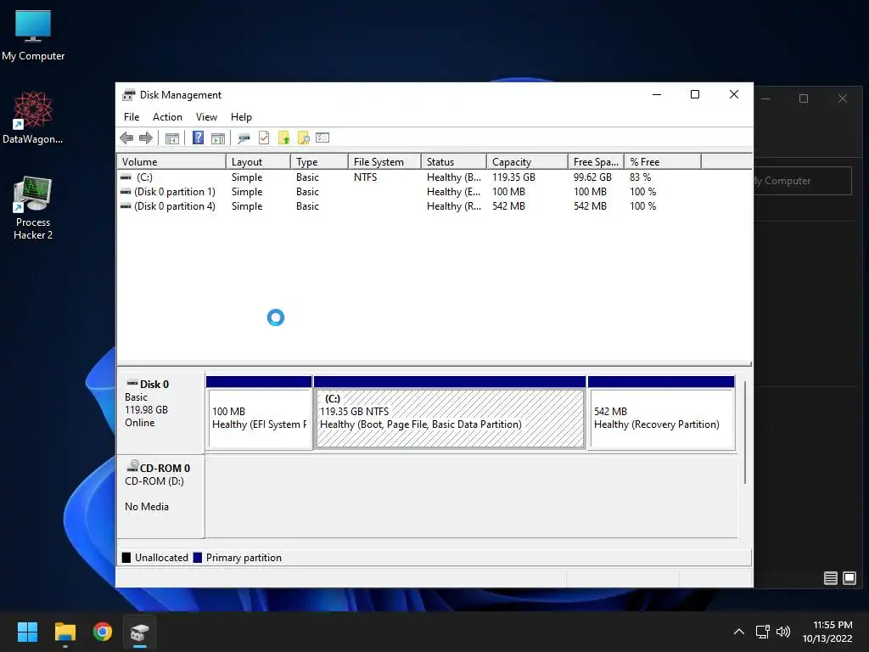Image resolution: width=869 pixels, height=652 pixels.
Task: Open the Windows Start menu
Action: (x=27, y=632)
